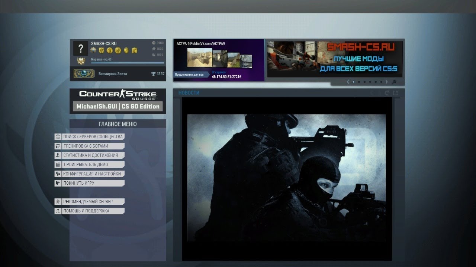Click the news image of two soldiers
Image resolution: width=476 pixels, height=267 pixels.
click(x=286, y=178)
